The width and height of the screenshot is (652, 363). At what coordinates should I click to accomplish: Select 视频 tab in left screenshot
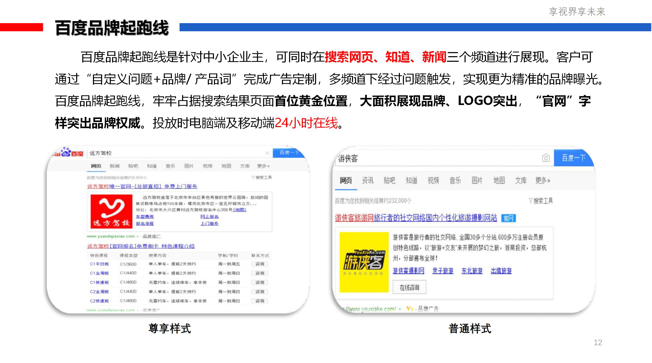click(x=208, y=166)
